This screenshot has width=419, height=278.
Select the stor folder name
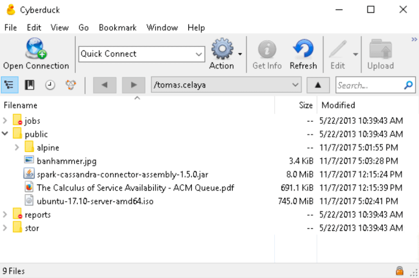click(x=32, y=228)
